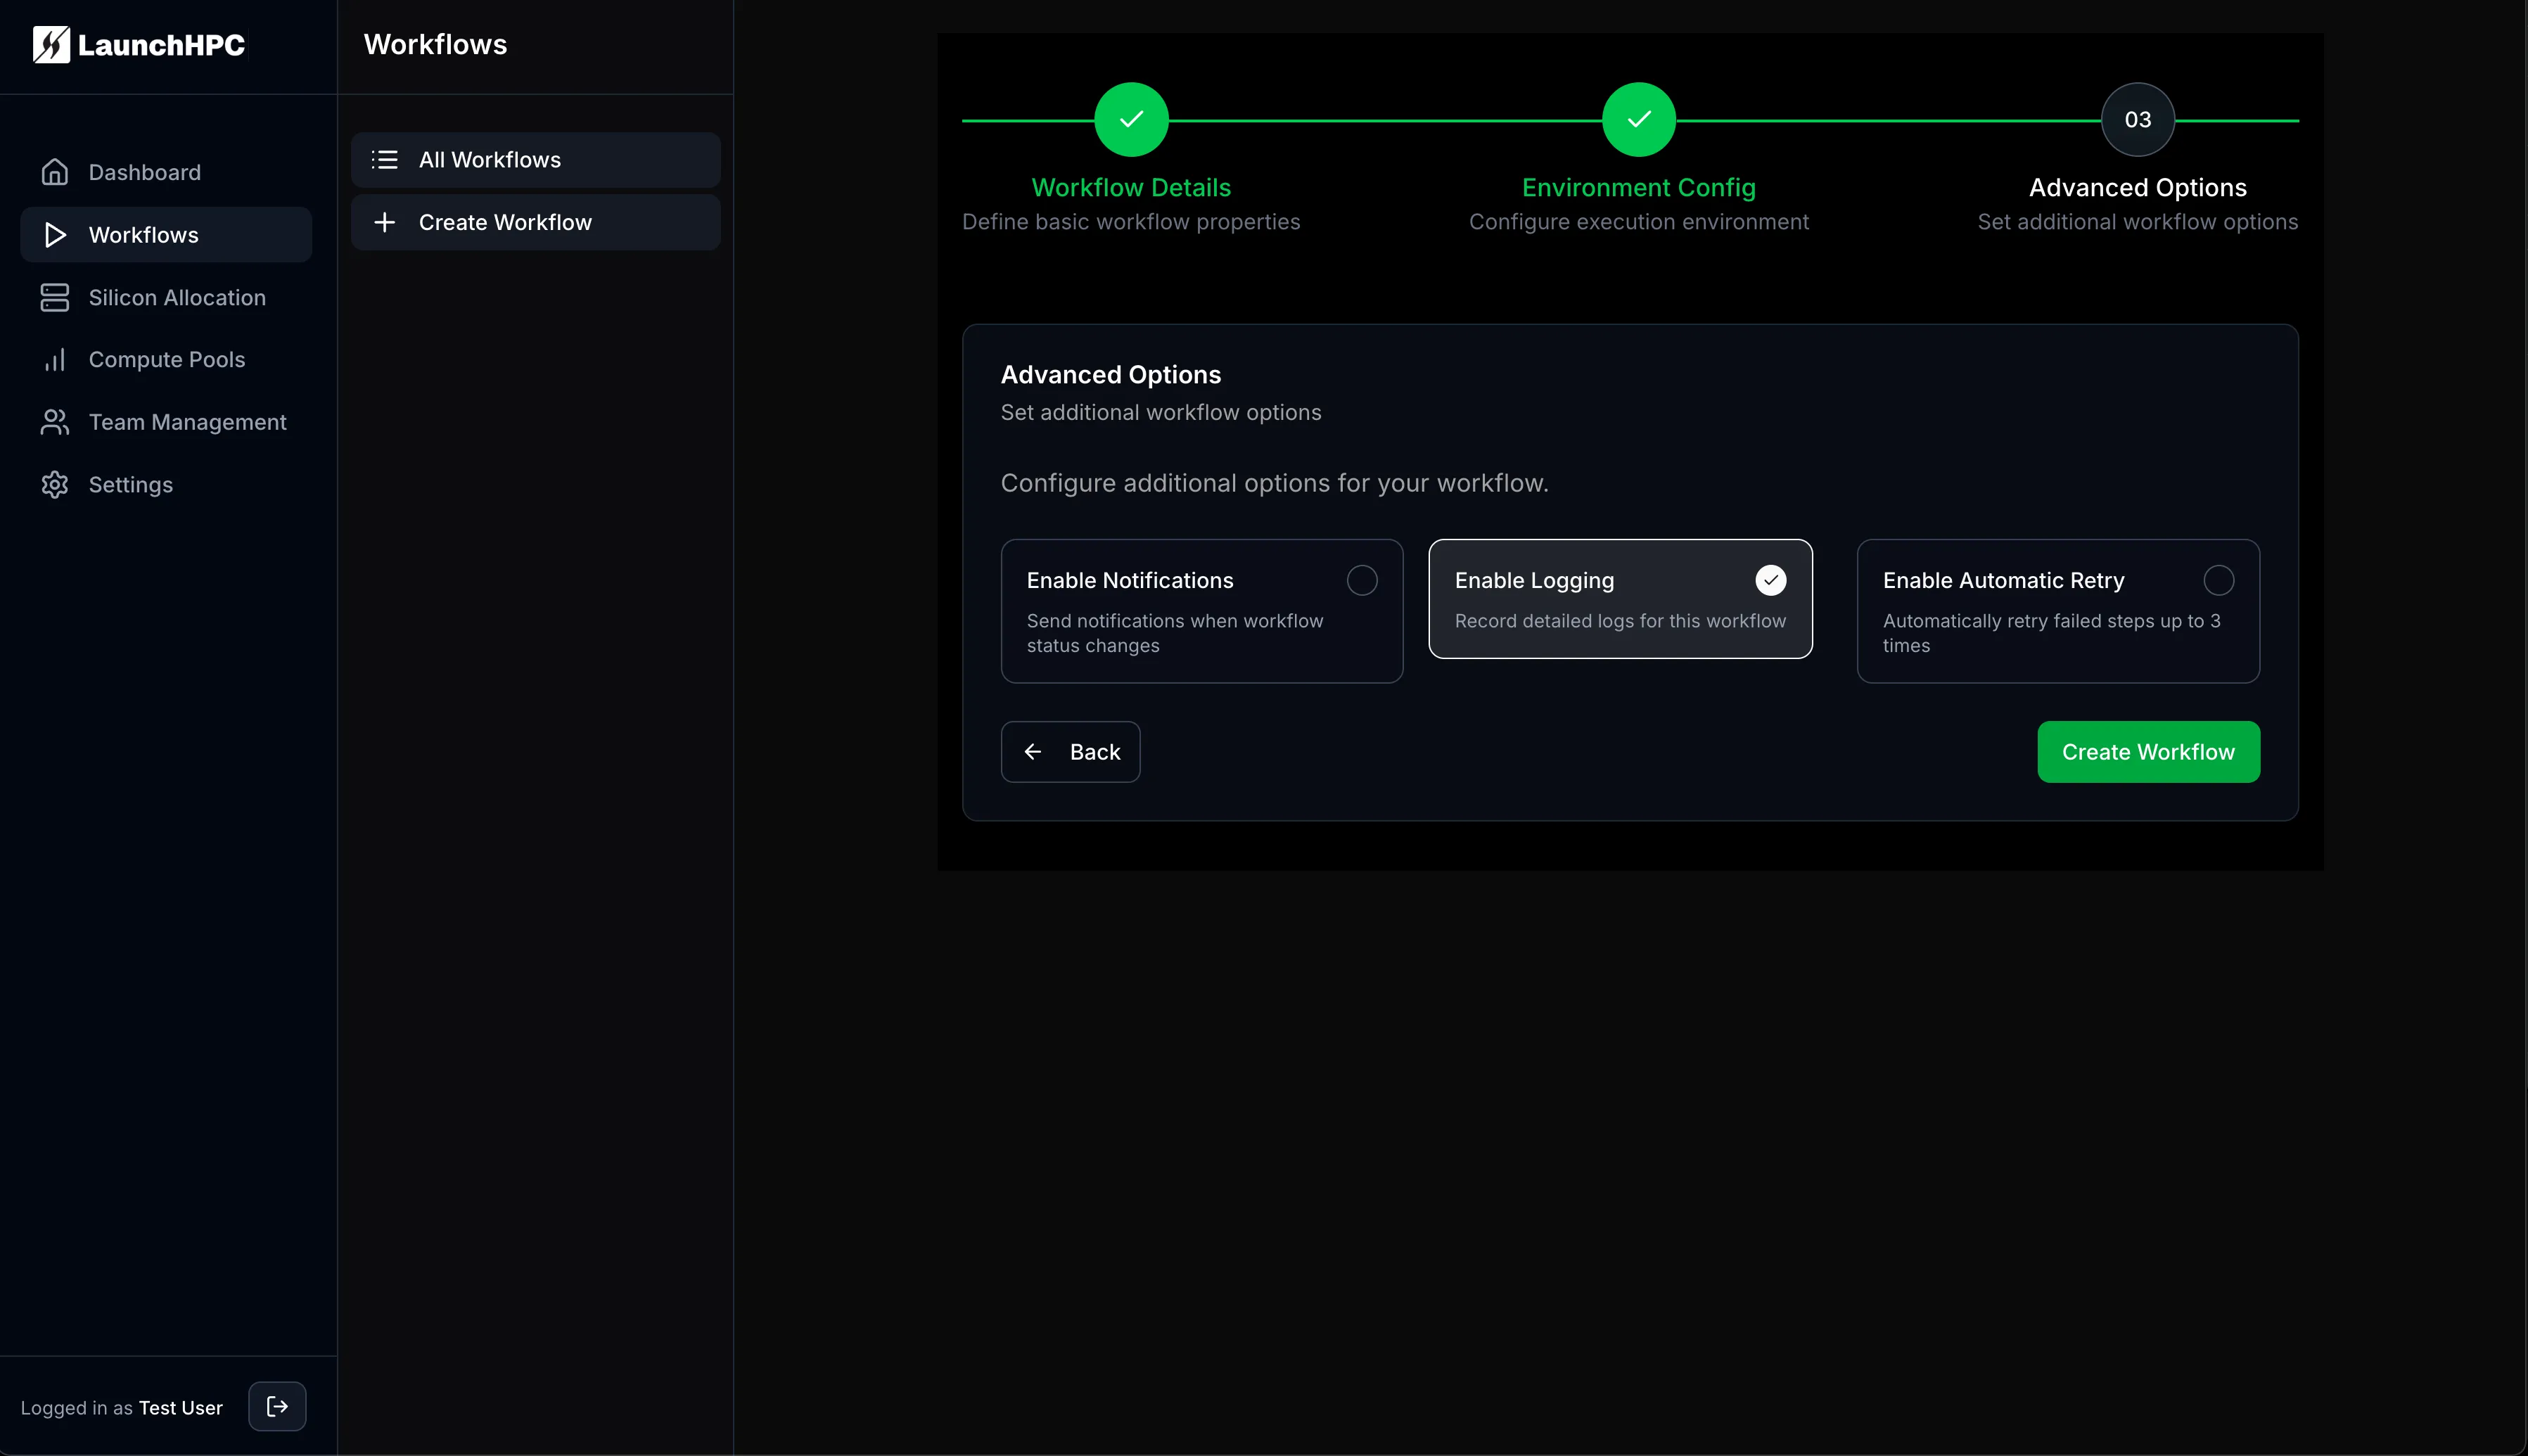
Task: Click the green Create Workflow button
Action: click(x=2148, y=752)
